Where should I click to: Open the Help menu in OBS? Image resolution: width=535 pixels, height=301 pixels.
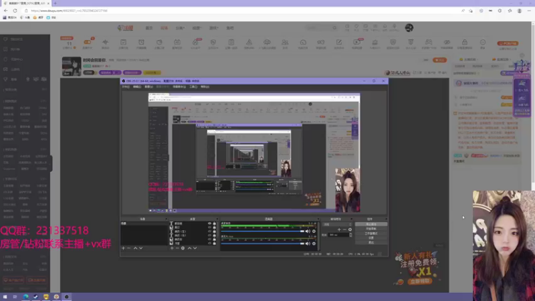click(x=205, y=87)
